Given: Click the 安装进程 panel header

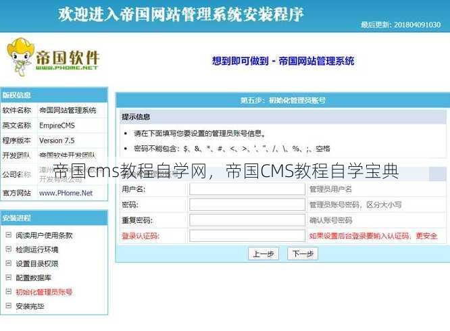Looking at the screenshot, I should (54, 218).
